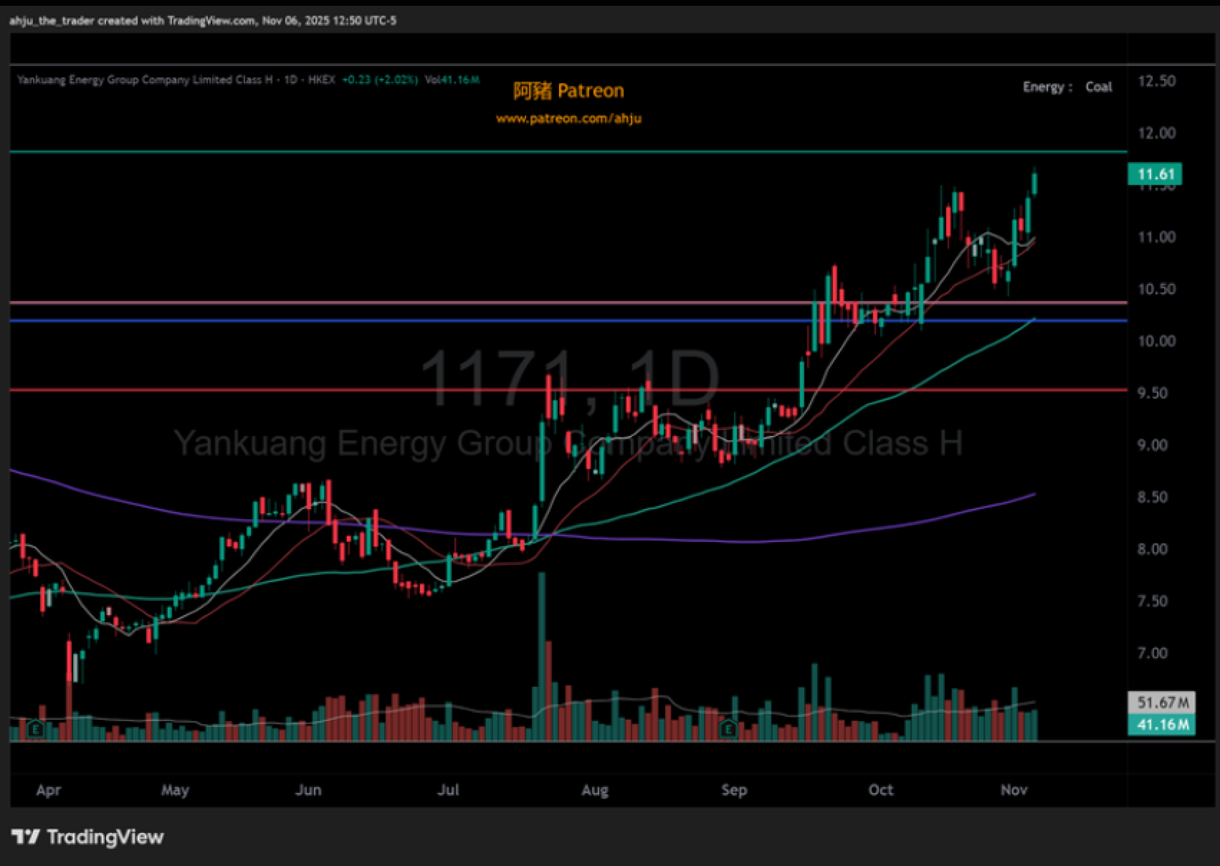Click the 'Energy : Coal' sector label
Screen dimensions: 1220x866
(x=1067, y=87)
